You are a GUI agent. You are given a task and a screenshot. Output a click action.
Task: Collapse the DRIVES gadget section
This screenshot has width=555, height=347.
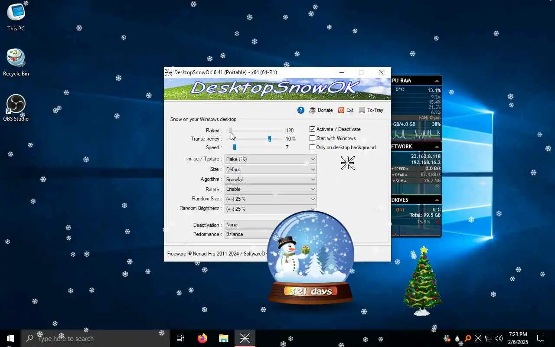437,200
